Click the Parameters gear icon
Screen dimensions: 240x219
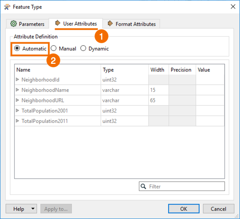click(x=13, y=24)
